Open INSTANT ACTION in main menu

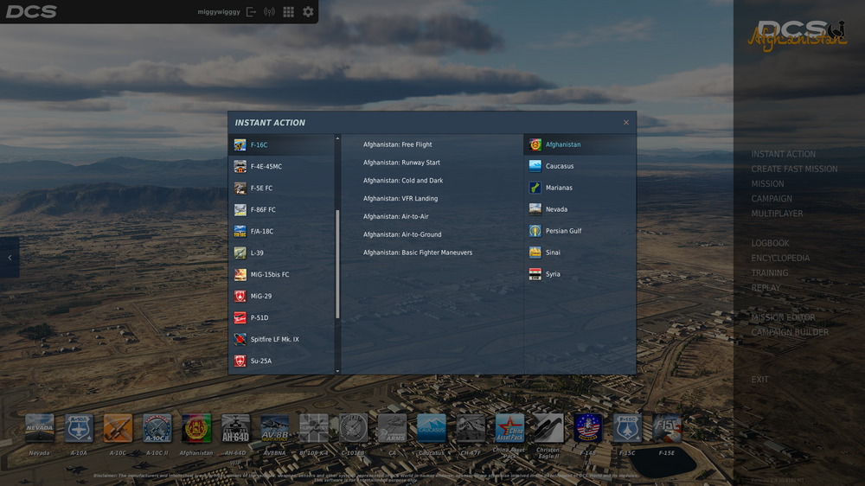783,155
